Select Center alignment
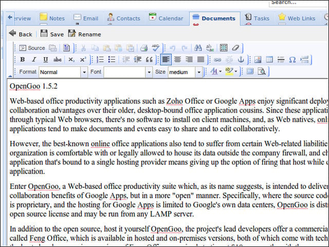Screen dimensions: 329x247 coord(177,60)
